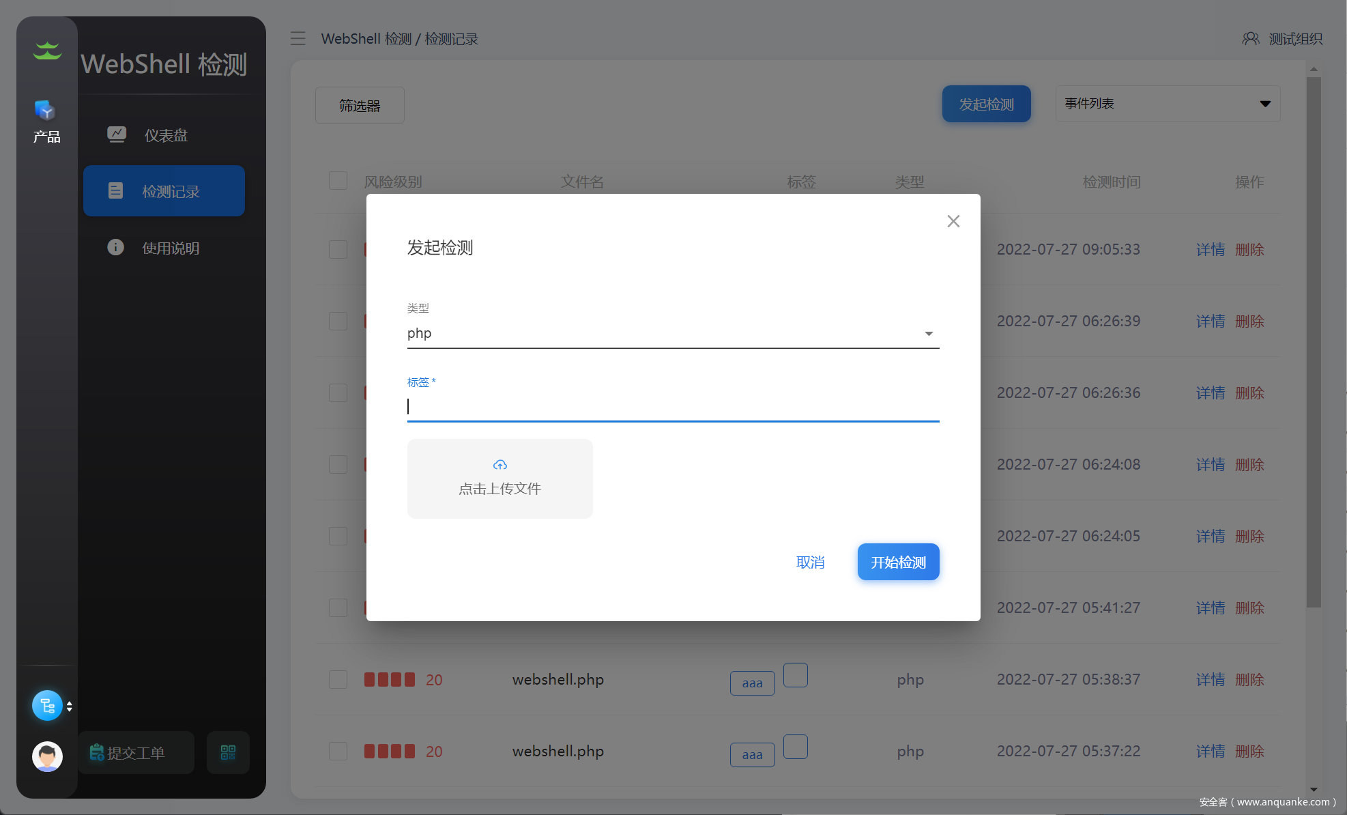Click the cloud upload icon
This screenshot has width=1347, height=815.
tap(500, 466)
